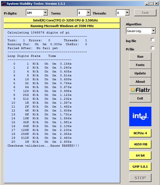Click the Intel Core i3-3250 CPU banner

tap(62, 20)
